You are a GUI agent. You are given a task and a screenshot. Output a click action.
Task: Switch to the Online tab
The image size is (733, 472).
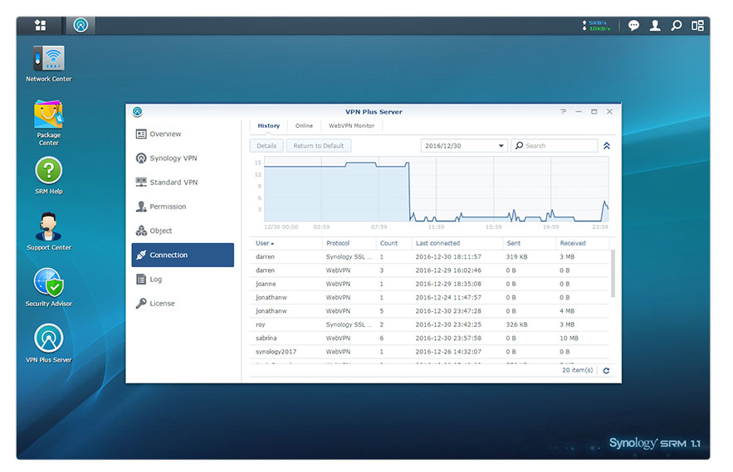(304, 126)
